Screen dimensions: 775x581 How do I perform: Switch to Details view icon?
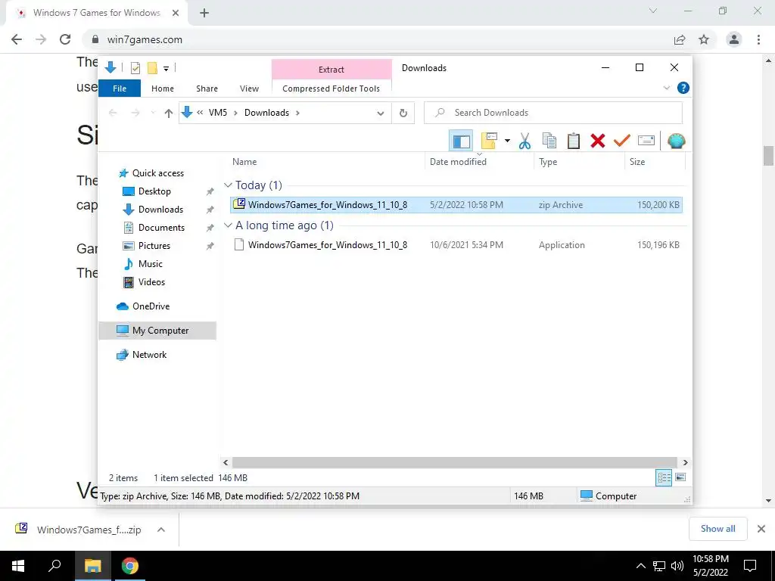[664, 478]
